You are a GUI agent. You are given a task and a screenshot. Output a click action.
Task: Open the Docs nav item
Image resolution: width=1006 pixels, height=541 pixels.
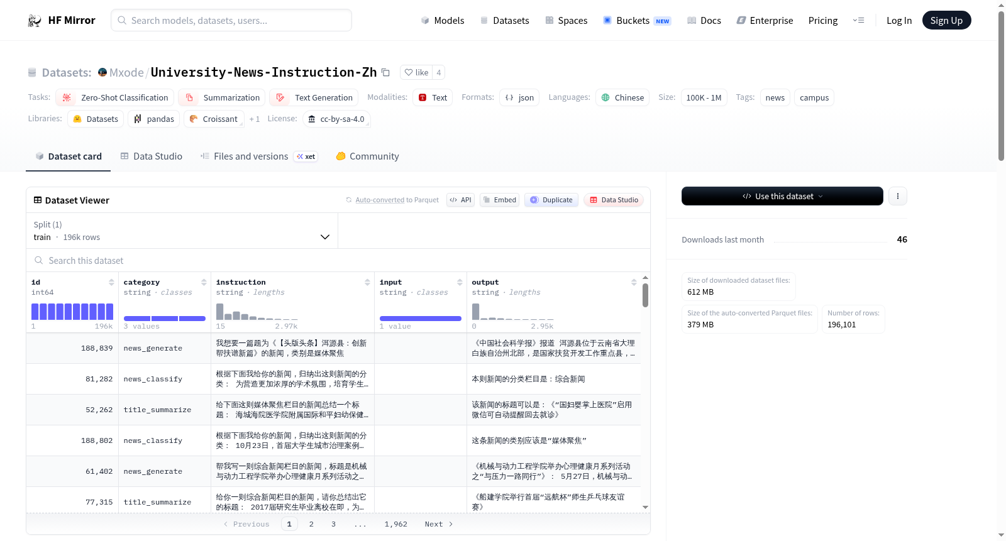coord(704,21)
